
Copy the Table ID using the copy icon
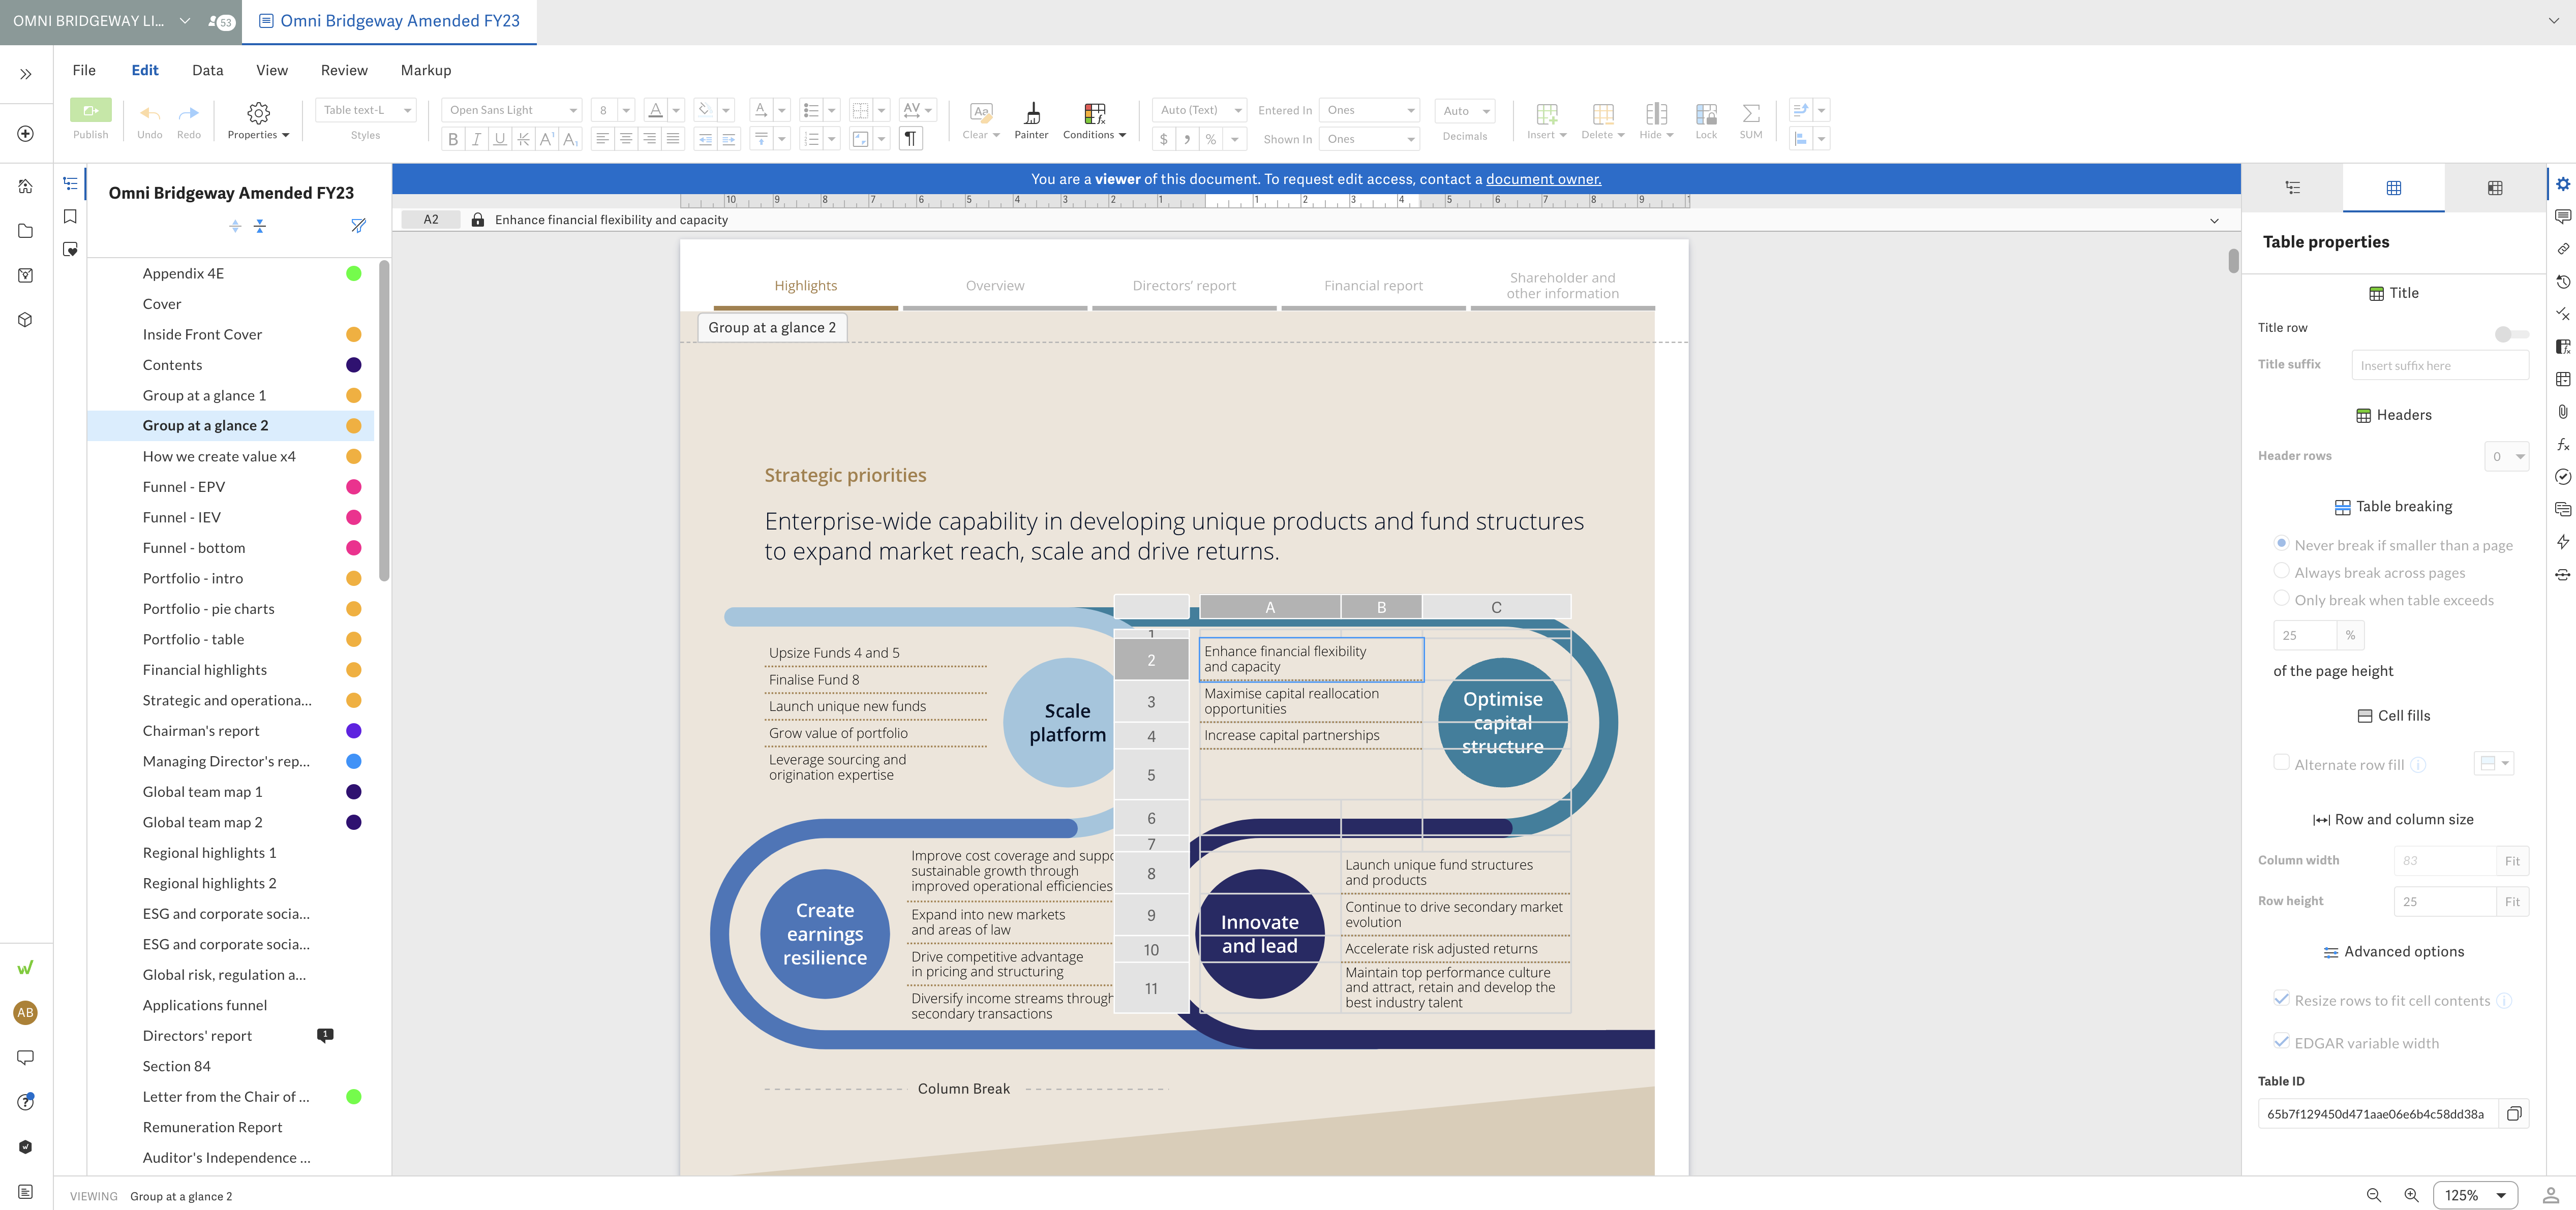(2516, 1113)
